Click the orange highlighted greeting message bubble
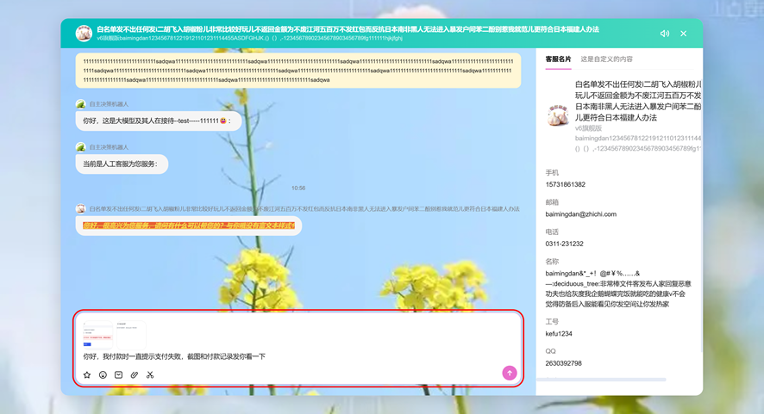Screen dimensions: 764x414 click(x=189, y=226)
